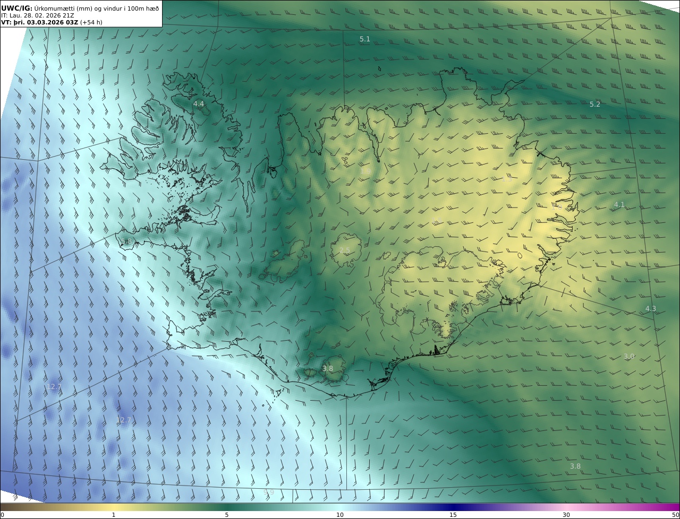680x519 pixels.
Task: Click the colorbar tick label '30'
Action: (x=566, y=515)
